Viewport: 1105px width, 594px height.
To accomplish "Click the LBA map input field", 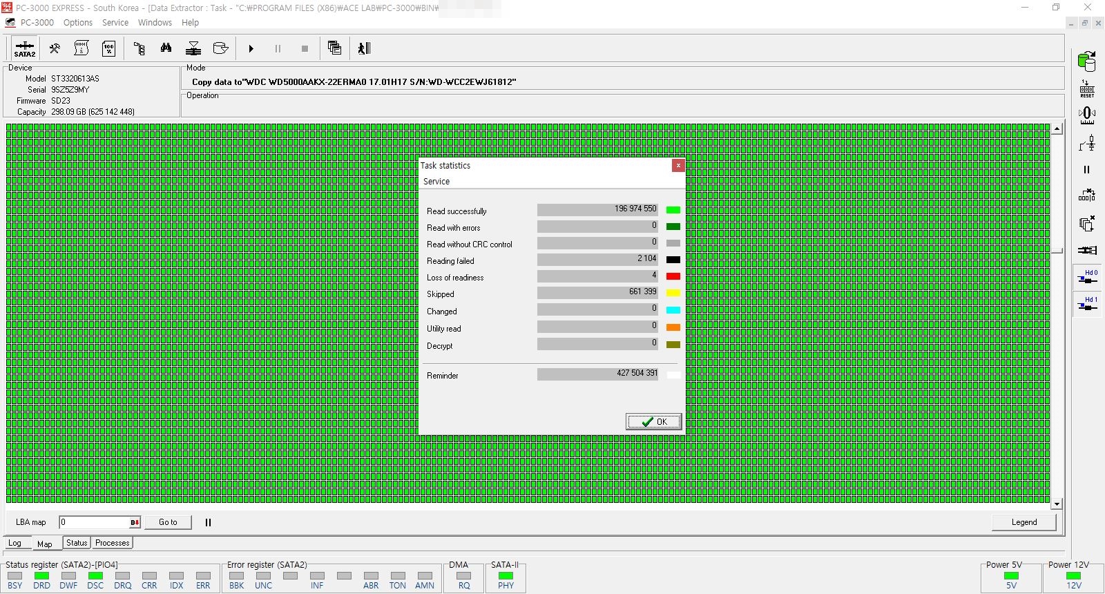I will pos(95,522).
